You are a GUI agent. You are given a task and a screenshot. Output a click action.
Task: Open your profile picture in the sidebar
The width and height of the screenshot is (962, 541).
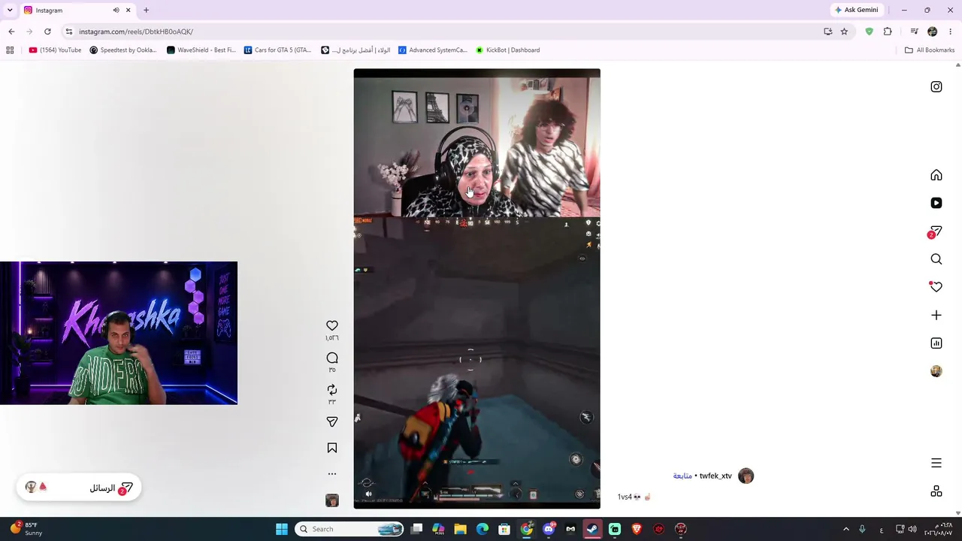click(936, 371)
